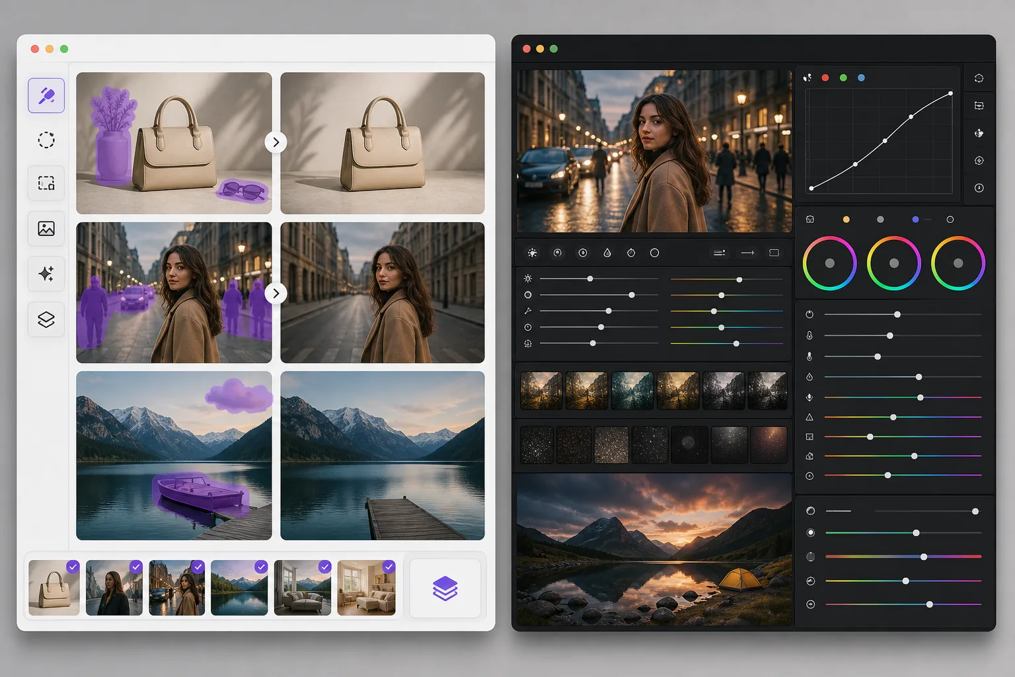Open the globe icon in the dark right sidebar
Image resolution: width=1015 pixels, height=677 pixels.
[979, 133]
